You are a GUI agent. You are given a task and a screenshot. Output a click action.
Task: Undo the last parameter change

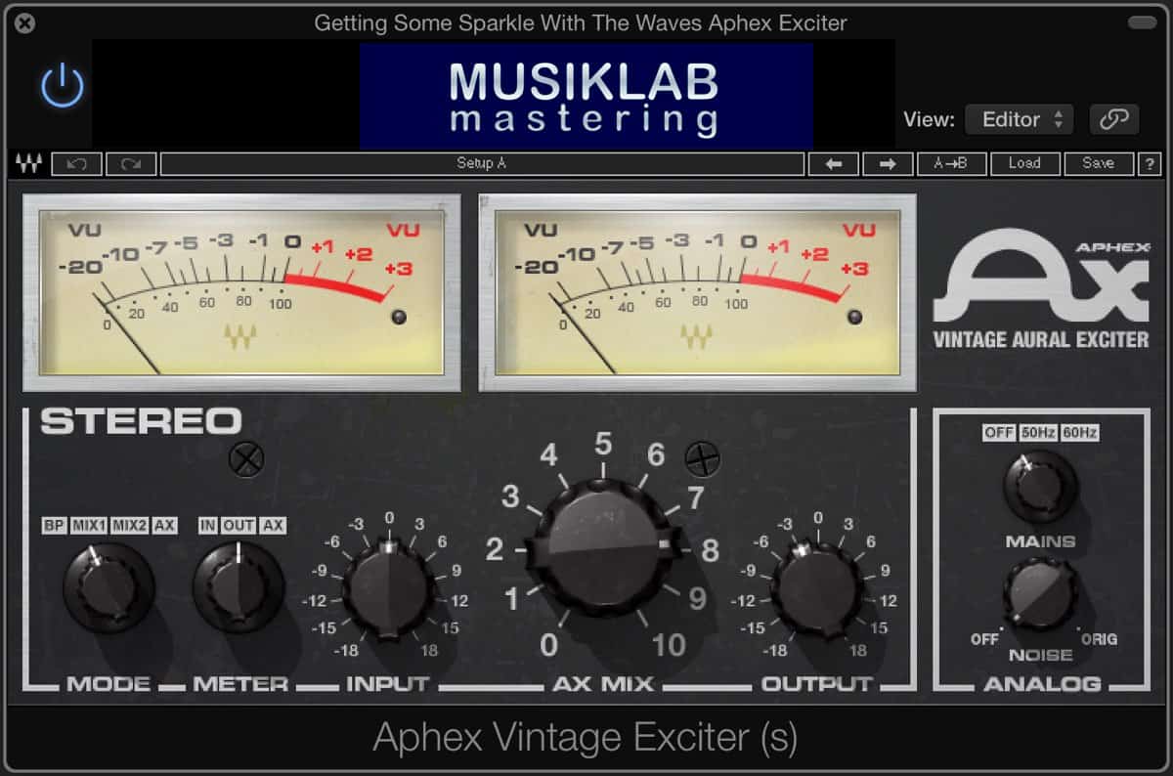(x=76, y=164)
